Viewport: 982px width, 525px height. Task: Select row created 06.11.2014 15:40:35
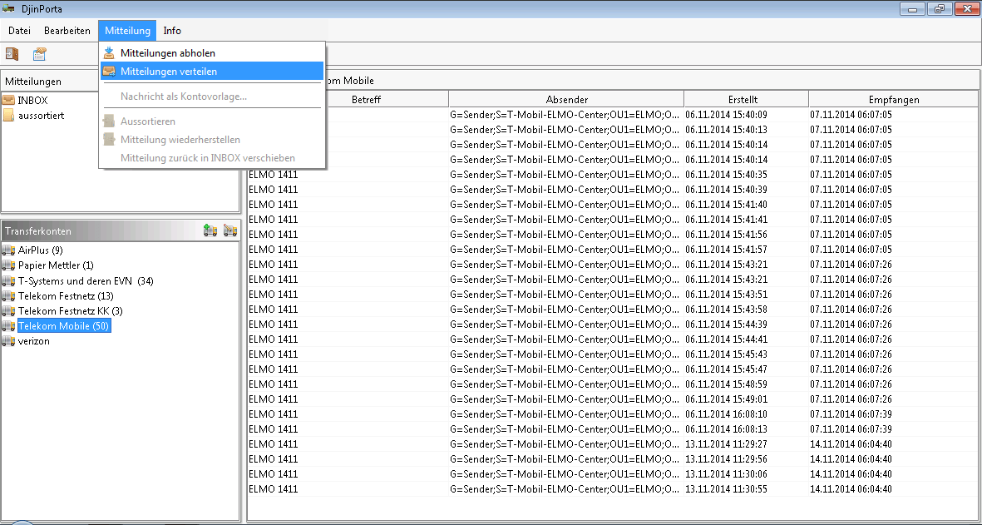[x=613, y=175]
